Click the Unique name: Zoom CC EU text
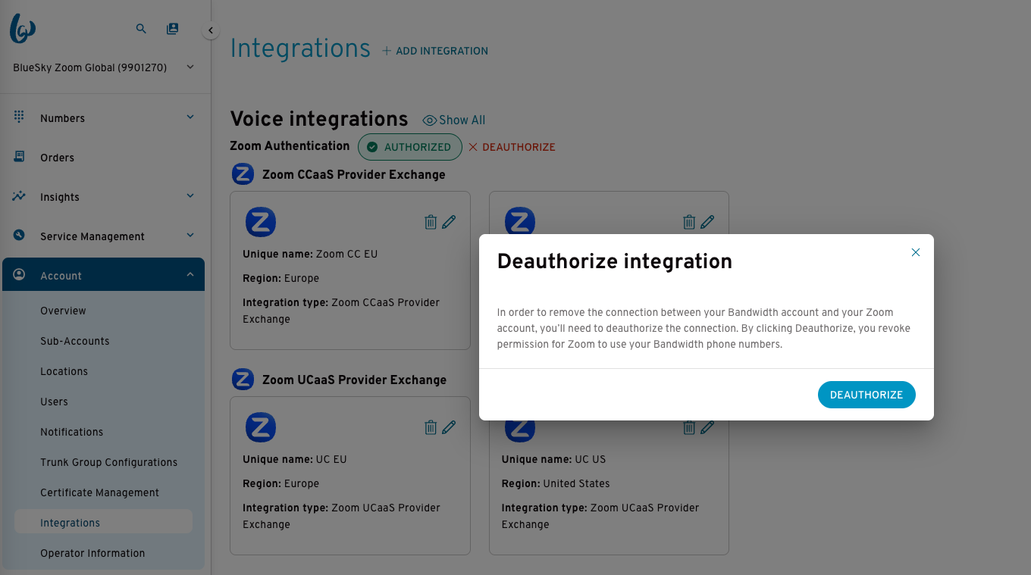This screenshot has height=575, width=1031. click(x=310, y=254)
